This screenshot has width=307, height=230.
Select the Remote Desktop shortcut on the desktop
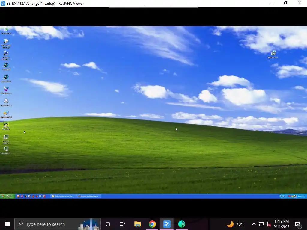point(6,55)
